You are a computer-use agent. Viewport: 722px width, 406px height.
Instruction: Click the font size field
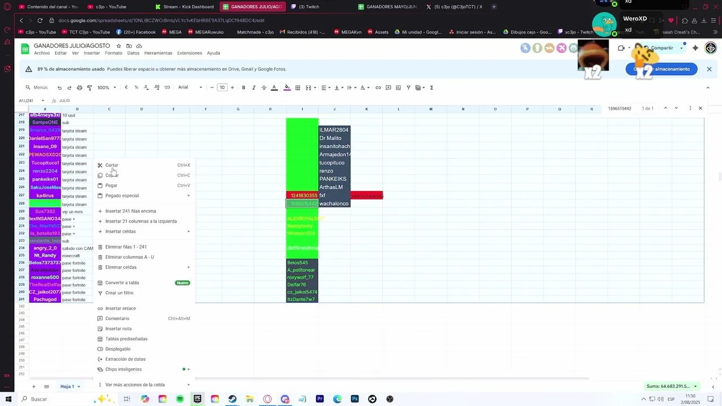(x=222, y=87)
